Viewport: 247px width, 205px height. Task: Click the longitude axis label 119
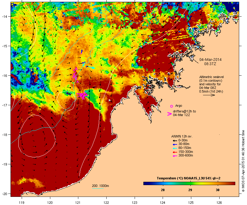[22, 203]
